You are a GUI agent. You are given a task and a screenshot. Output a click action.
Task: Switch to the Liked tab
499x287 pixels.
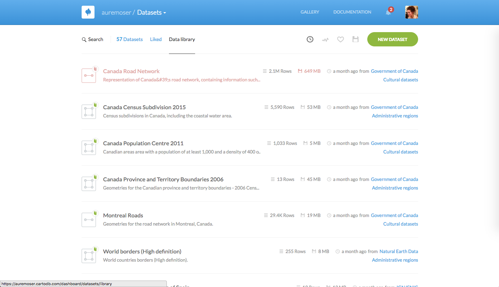(x=156, y=40)
